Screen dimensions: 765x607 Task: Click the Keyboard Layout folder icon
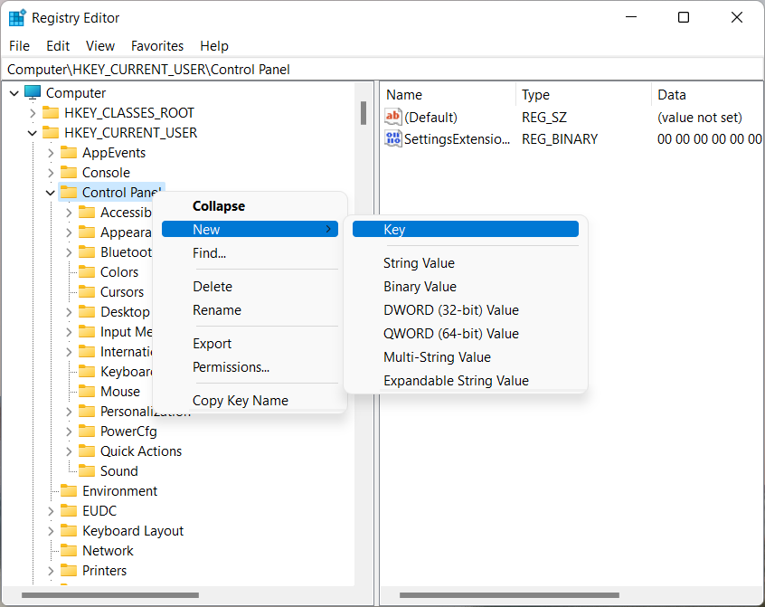coord(69,531)
